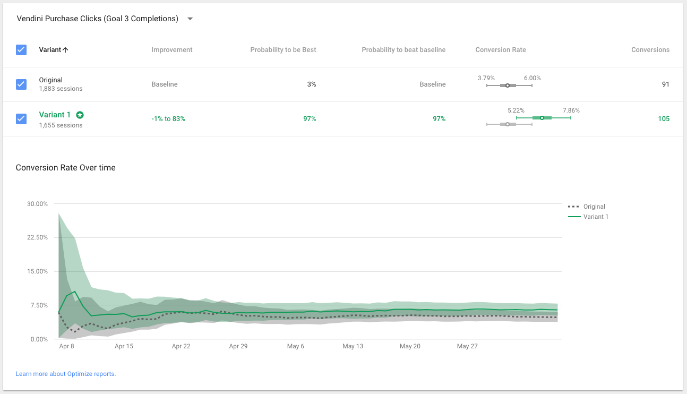
Task: Click the 1,883 sessions text
Action: click(x=61, y=89)
